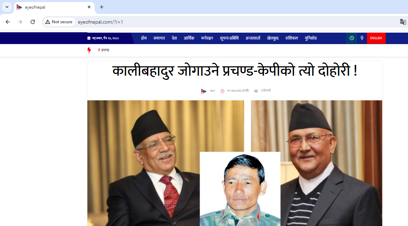Open the Google Translate icon in address bar
Screen dimensions: 408x226
pyautogui.click(x=403, y=22)
